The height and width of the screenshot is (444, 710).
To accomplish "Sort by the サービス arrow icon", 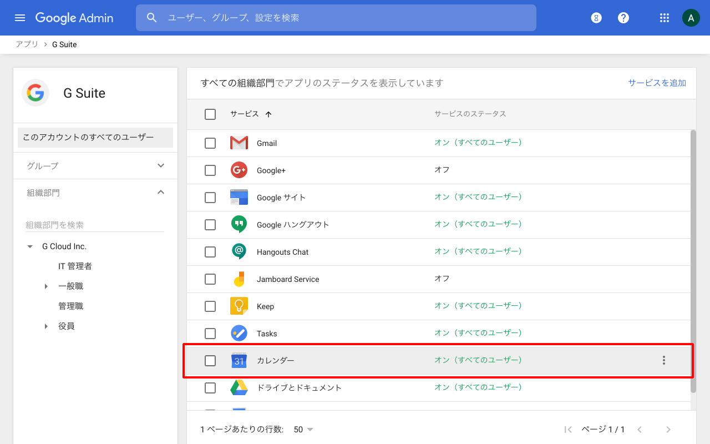I will (268, 114).
